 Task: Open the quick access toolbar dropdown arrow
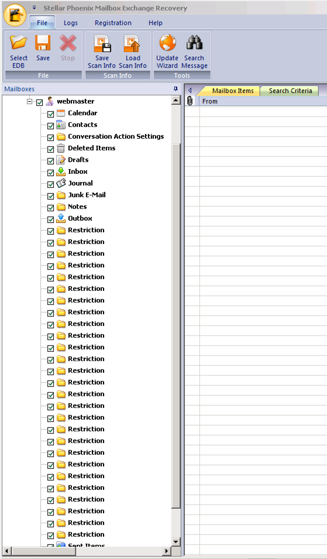coord(34,7)
